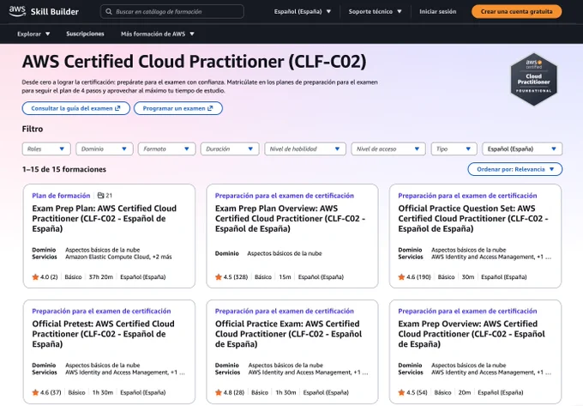Click the 30m duration on Practice Question Set
Viewport: 583px width, 406px height.
(x=468, y=277)
